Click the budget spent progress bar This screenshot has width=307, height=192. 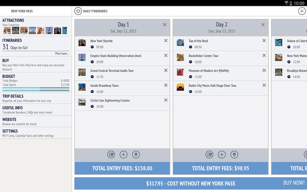(x=36, y=89)
